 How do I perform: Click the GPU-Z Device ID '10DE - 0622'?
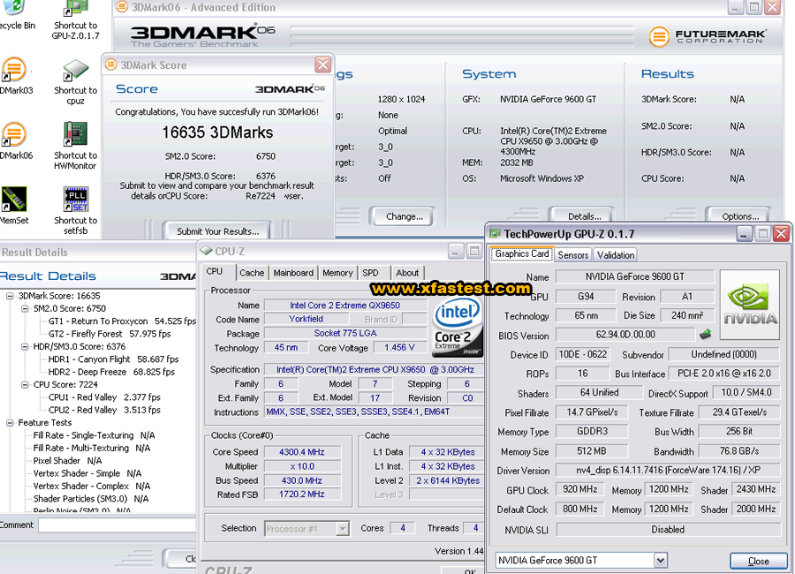click(x=583, y=354)
